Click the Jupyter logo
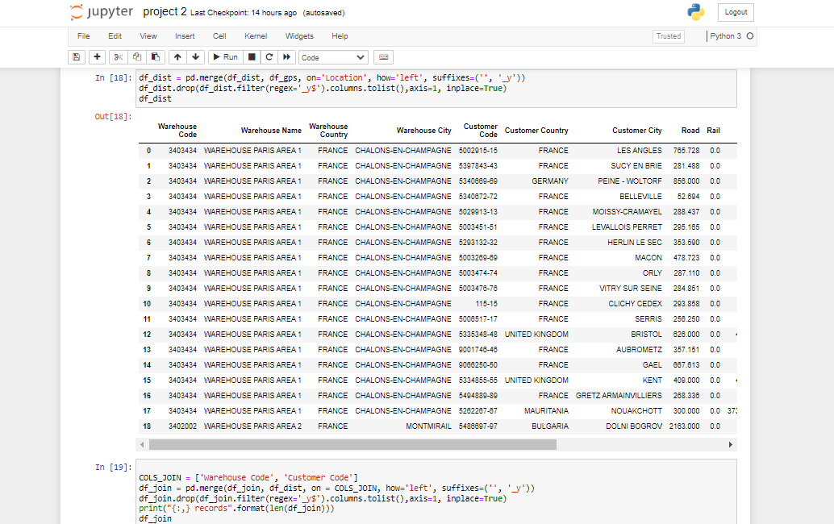This screenshot has height=524, width=834. (102, 12)
